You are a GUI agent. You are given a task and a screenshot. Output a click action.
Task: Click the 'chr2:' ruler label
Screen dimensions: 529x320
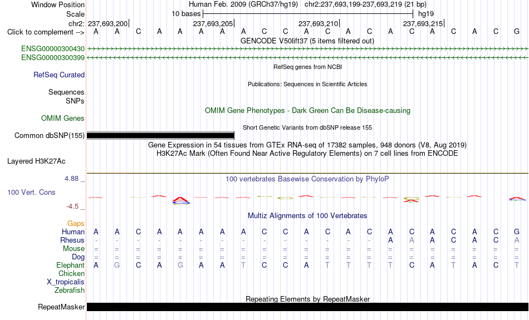pyautogui.click(x=76, y=23)
